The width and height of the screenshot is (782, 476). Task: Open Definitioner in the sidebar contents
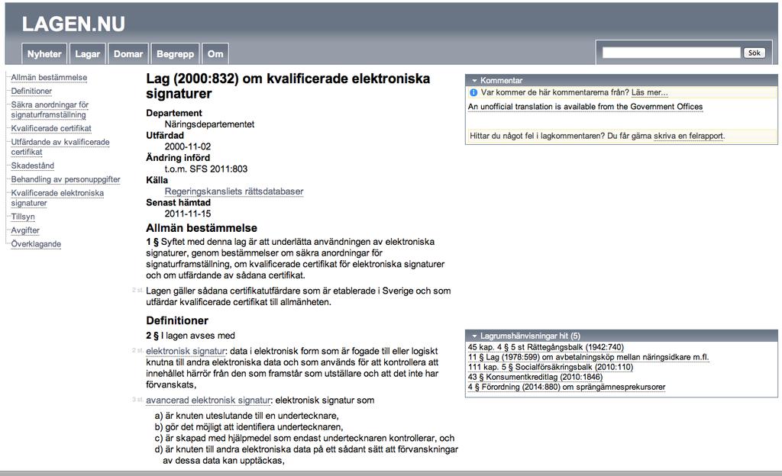pos(31,91)
